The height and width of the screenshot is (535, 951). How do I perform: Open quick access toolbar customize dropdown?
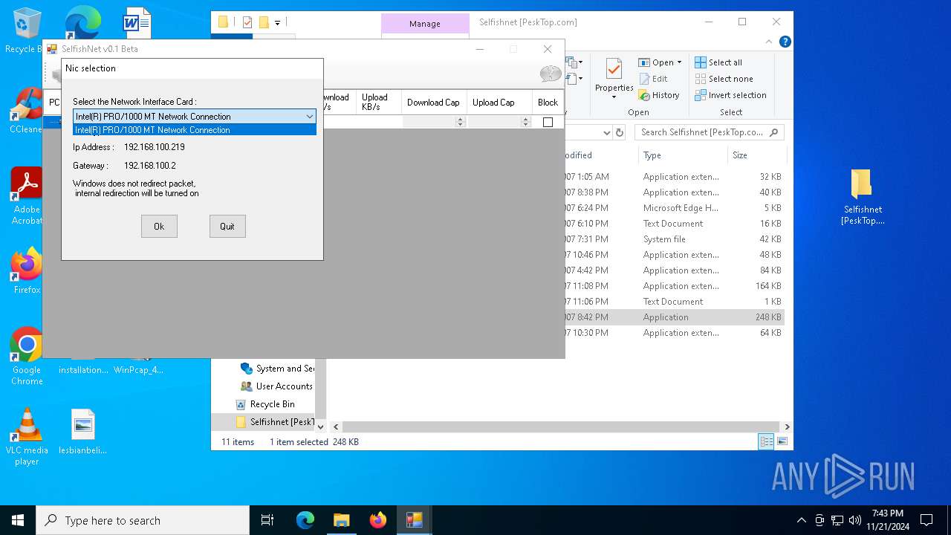277,23
